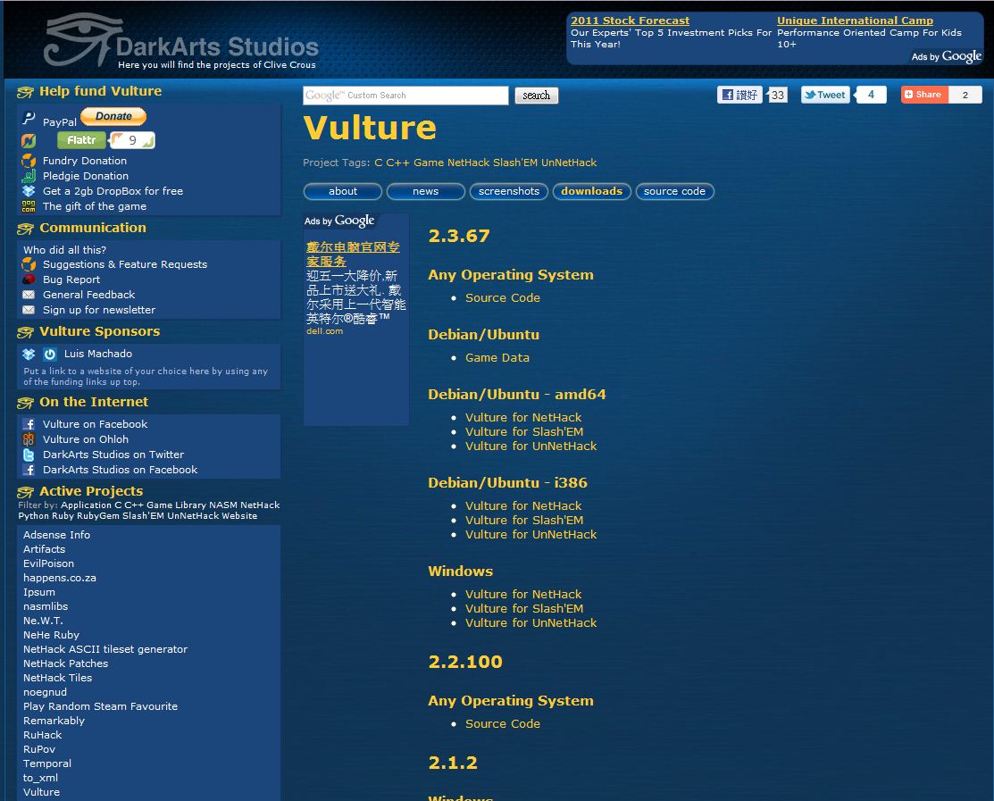Filter by the NetHack project tag

click(469, 163)
